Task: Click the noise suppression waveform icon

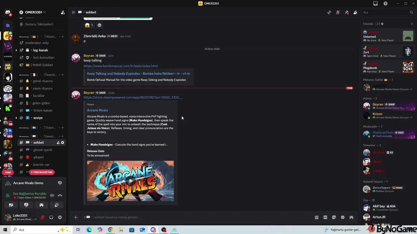Action: 52,196
